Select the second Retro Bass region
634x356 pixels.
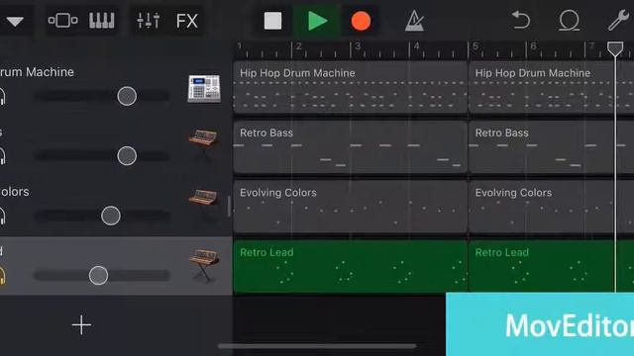click(551, 147)
